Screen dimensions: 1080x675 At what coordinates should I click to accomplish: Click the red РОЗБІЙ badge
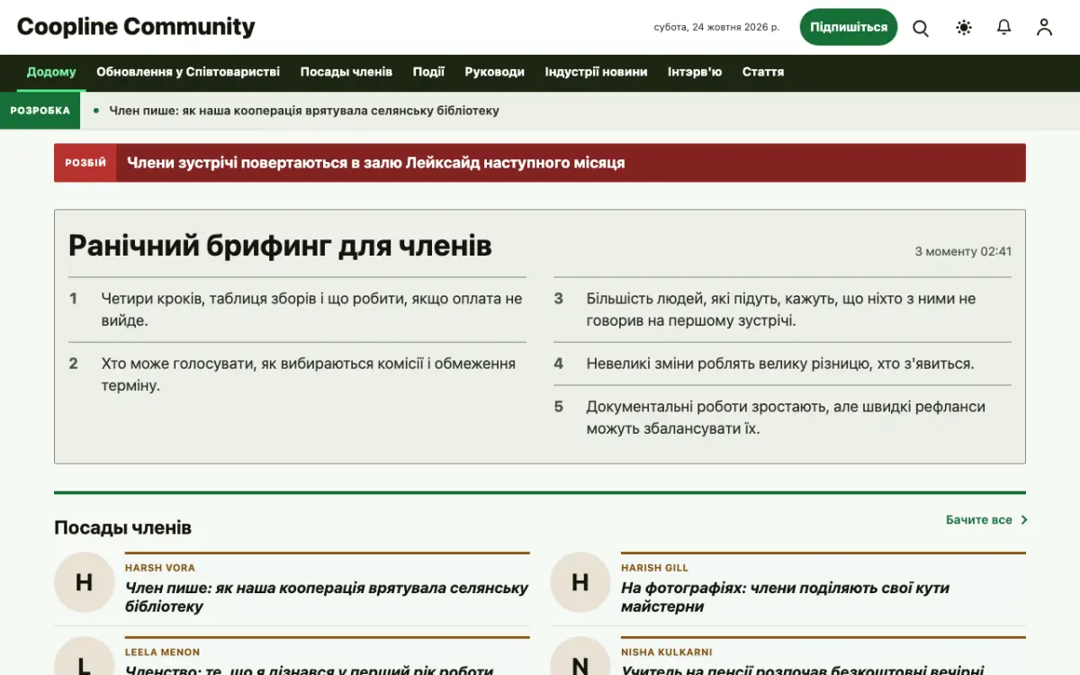[x=85, y=163]
